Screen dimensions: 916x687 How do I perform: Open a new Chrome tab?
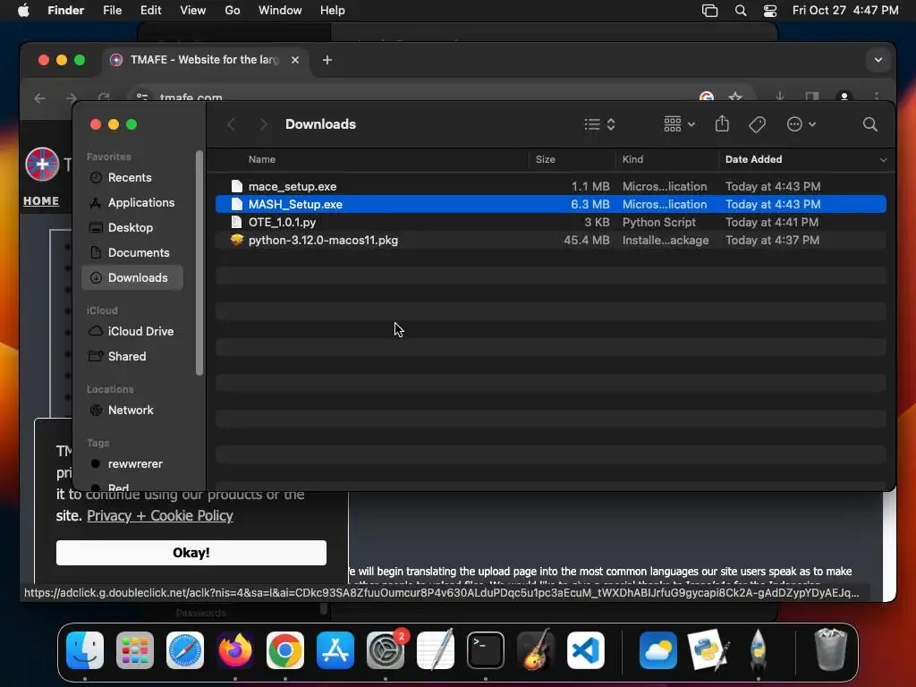327,60
